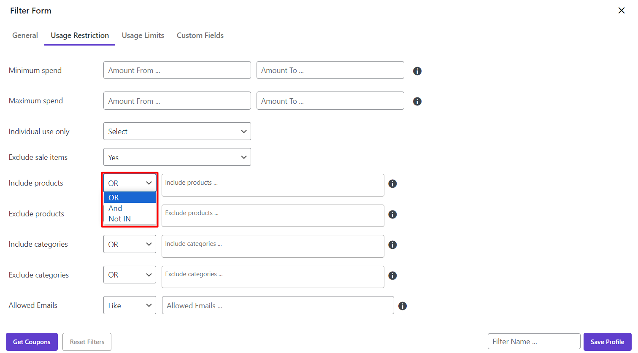Click the Filter Name input field
The width and height of the screenshot is (638, 353).
[x=534, y=342]
